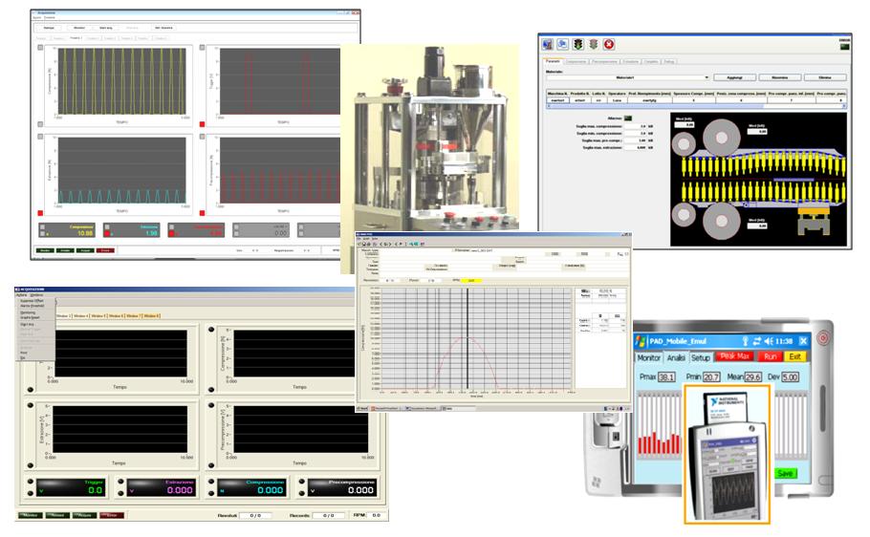Click the Trigger 0.0 digital display
870x537 pixels.
[71, 487]
